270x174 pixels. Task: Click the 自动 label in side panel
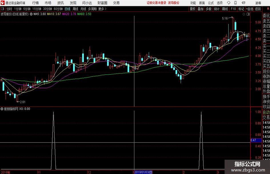coord(266,112)
